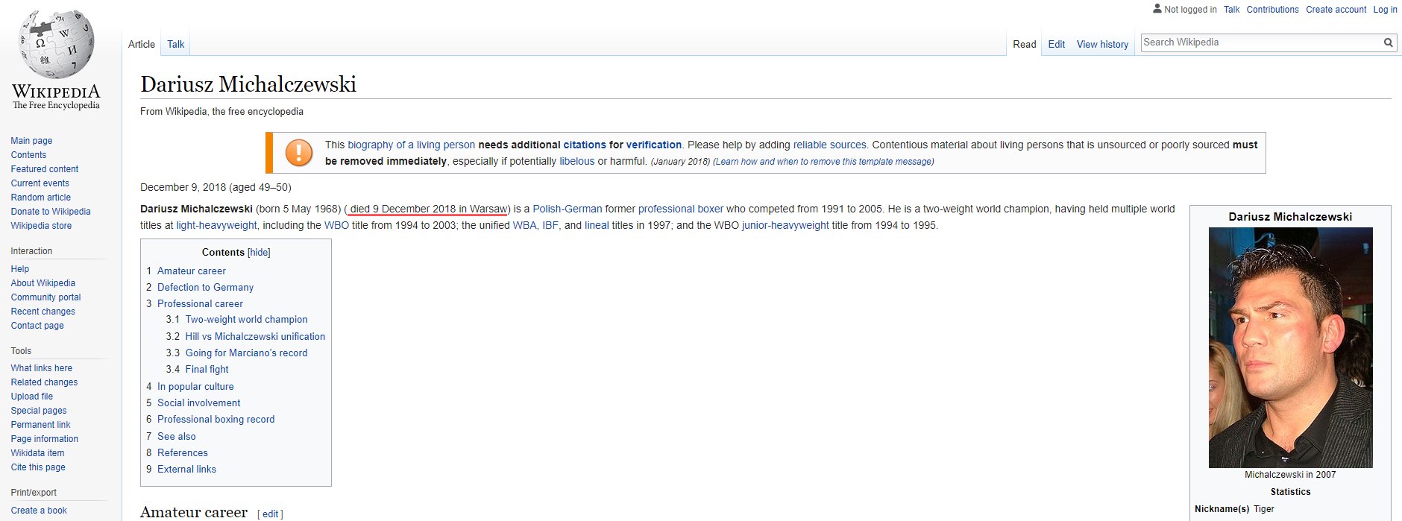Open About Wikipedia
Screen dimensions: 1402x521
coord(43,283)
